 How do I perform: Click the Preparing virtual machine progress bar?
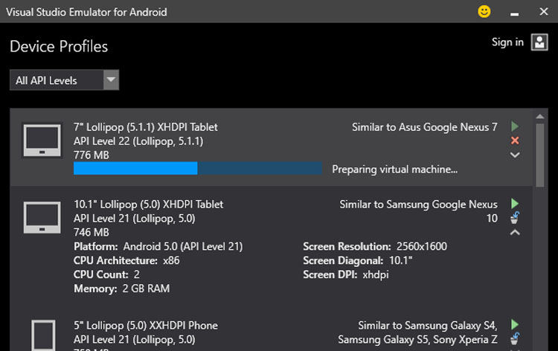(x=198, y=168)
